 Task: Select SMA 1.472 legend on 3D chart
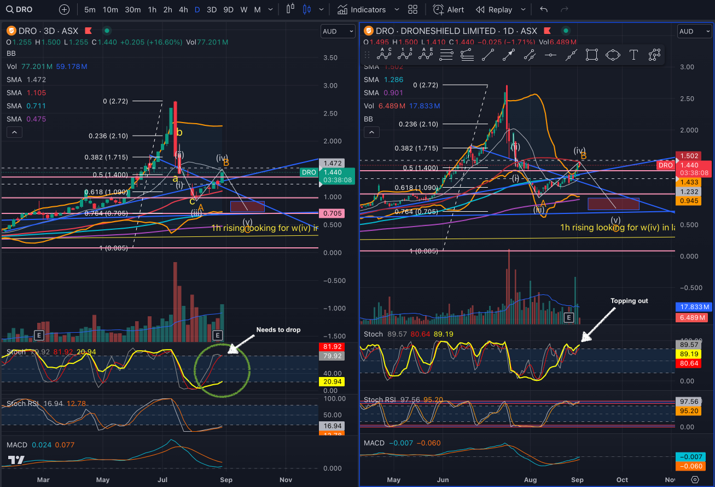point(26,79)
